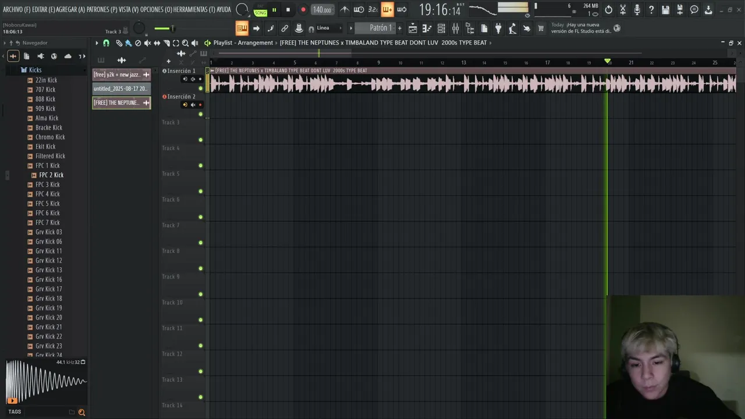
Task: Open HERRAMIENTAS menu
Action: pyautogui.click(x=194, y=10)
